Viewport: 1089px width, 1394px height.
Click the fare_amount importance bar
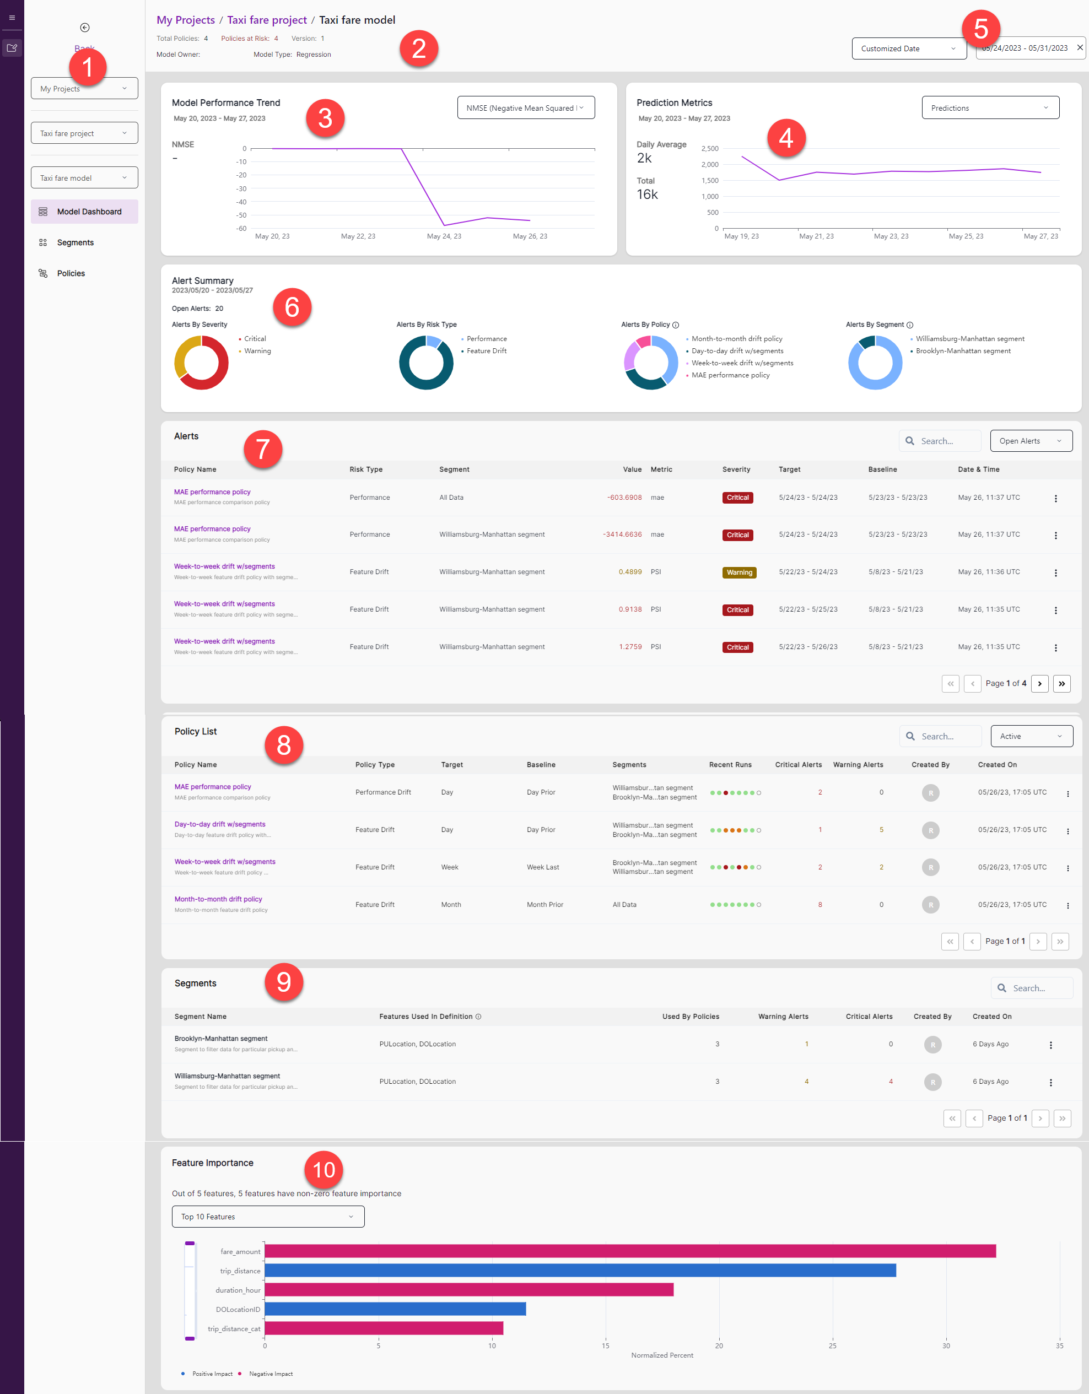point(630,1251)
